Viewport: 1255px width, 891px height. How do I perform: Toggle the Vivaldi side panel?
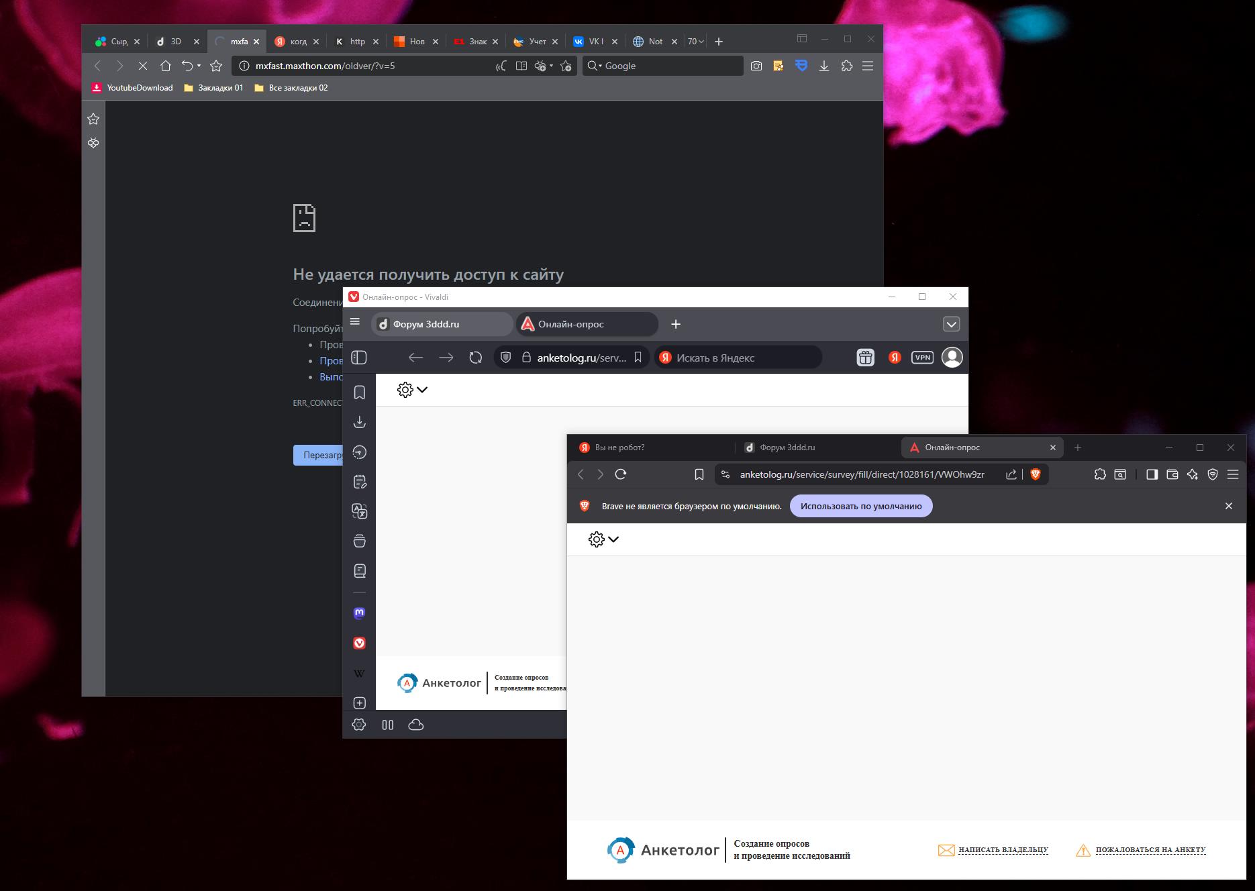tap(359, 358)
